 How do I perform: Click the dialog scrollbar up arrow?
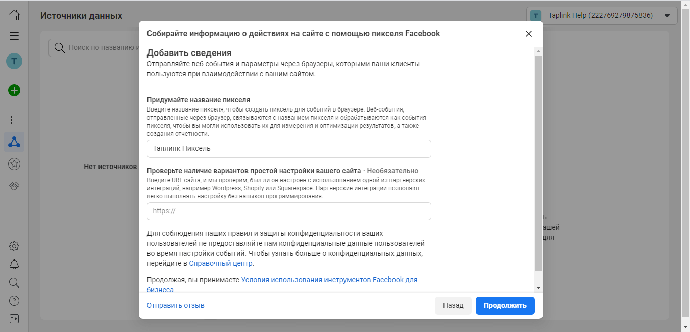pos(538,51)
